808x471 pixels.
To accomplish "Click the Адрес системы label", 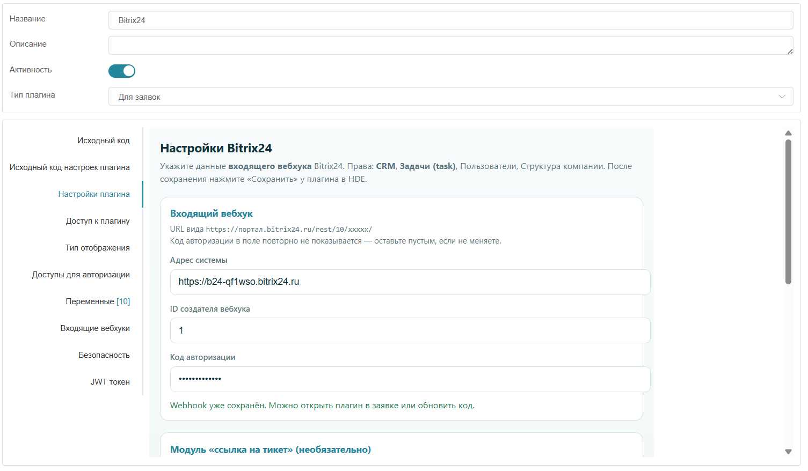I will 199,260.
